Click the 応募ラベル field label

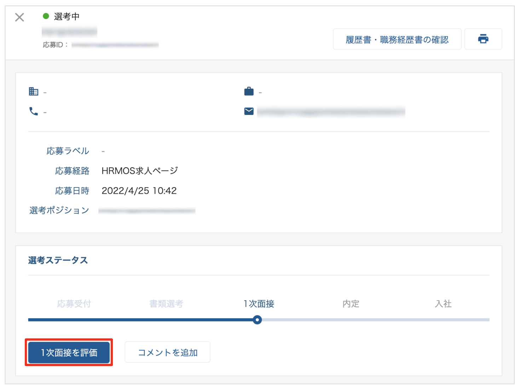click(x=68, y=151)
